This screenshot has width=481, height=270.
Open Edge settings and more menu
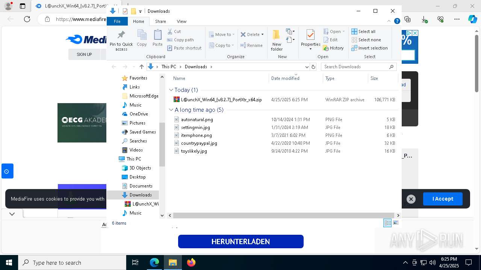coord(457,19)
